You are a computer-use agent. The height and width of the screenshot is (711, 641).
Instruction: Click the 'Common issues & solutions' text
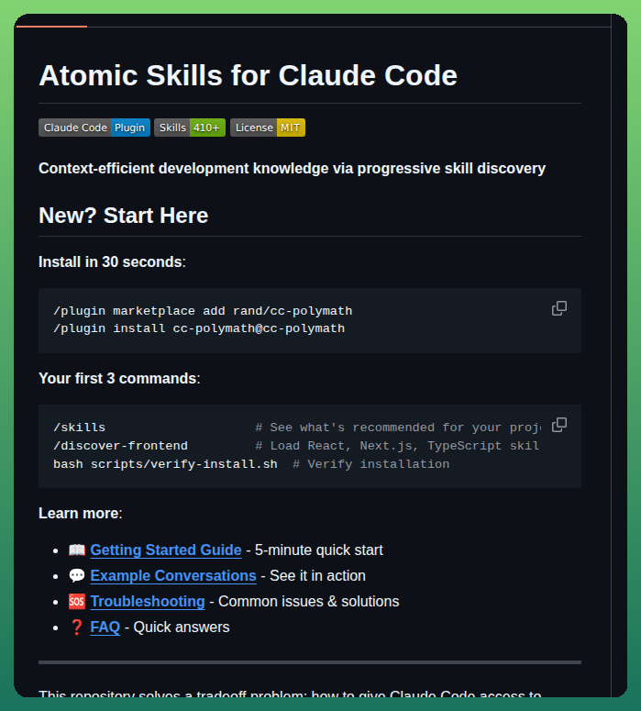(x=309, y=602)
